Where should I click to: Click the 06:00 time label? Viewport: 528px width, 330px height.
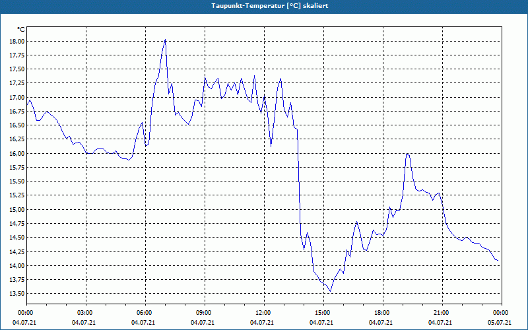145,313
